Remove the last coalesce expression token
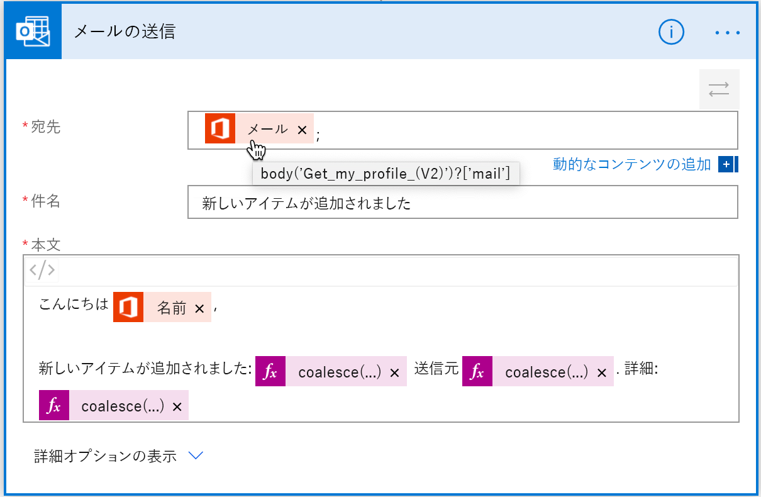The width and height of the screenshot is (761, 497). coord(178,405)
